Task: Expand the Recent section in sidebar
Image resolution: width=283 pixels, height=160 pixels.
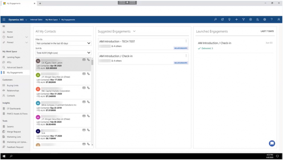Action: pyautogui.click(x=26, y=37)
